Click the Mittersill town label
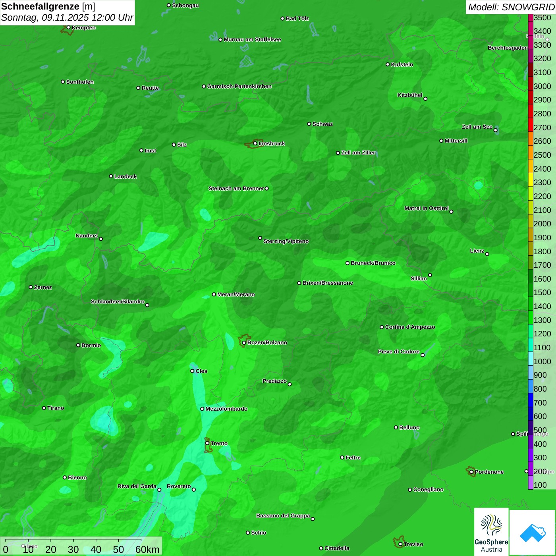Screen dimensions: 556x556 [456, 141]
